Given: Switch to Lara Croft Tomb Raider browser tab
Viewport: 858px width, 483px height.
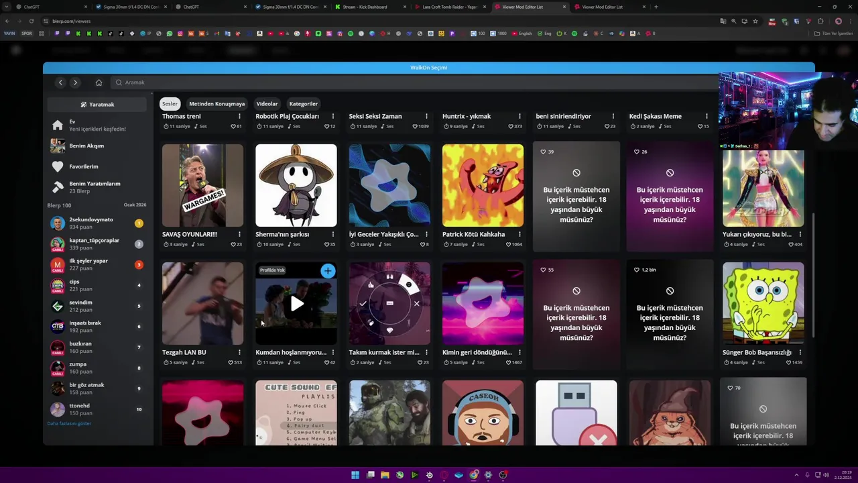Looking at the screenshot, I should point(450,7).
